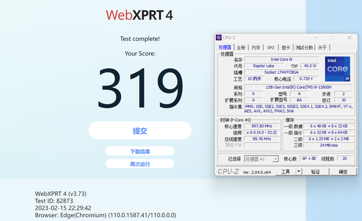Click the Intel Core i9 logo badge
The width and height of the screenshot is (362, 221).
[338, 69]
